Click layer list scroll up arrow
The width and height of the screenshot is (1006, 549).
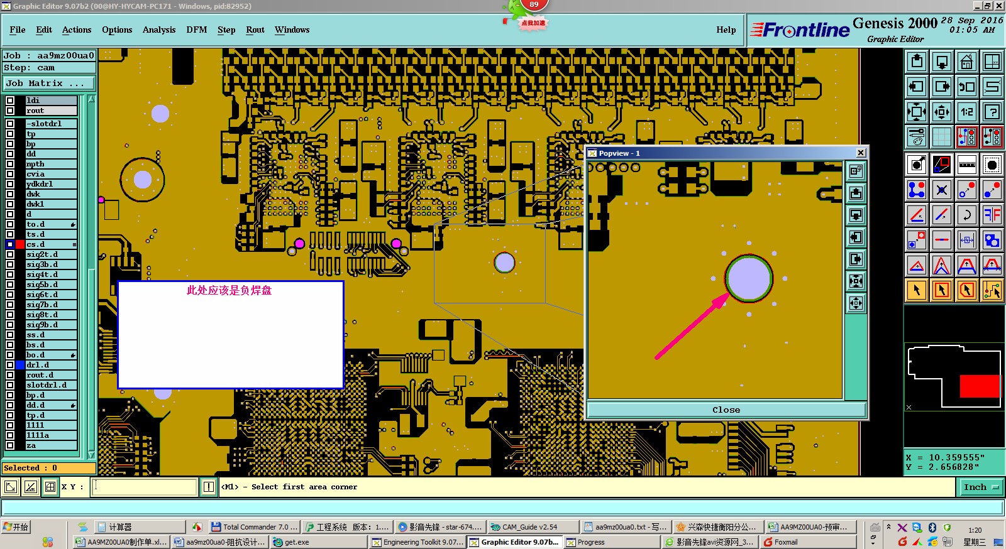click(x=91, y=99)
